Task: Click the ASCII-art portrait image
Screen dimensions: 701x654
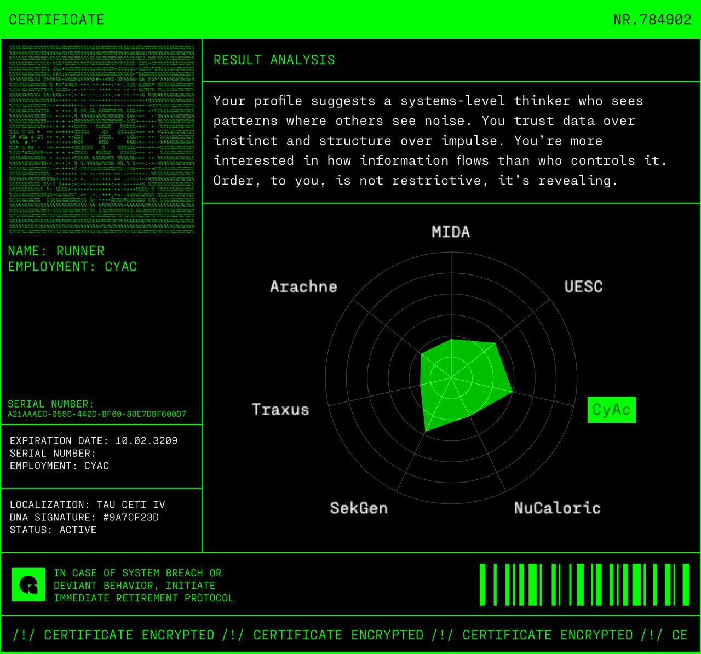Action: tap(102, 140)
